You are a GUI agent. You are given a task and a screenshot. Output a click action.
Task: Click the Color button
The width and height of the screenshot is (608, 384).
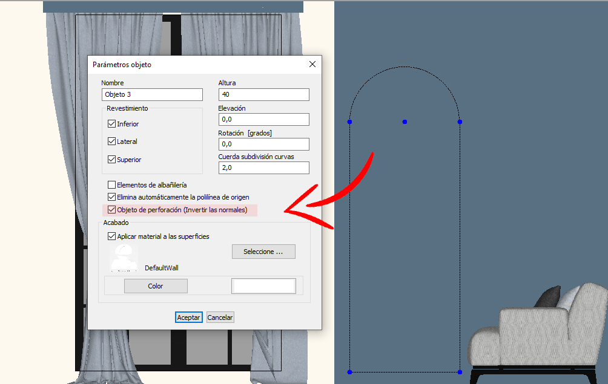pos(156,286)
